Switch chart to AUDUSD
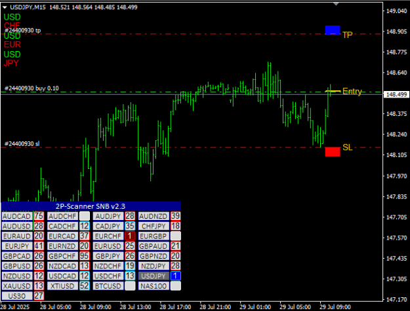410x311 pixels. [x=17, y=226]
